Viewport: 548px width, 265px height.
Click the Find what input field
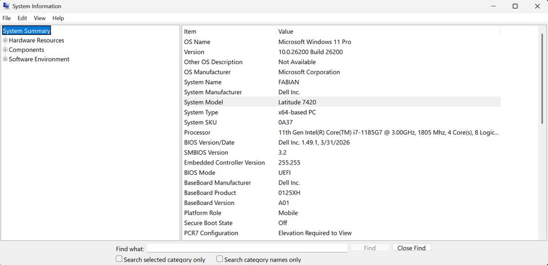click(247, 248)
